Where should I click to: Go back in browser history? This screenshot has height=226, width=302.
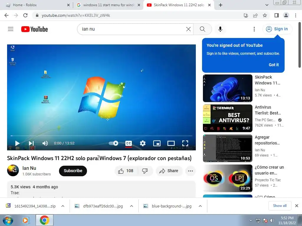pyautogui.click(x=6, y=15)
